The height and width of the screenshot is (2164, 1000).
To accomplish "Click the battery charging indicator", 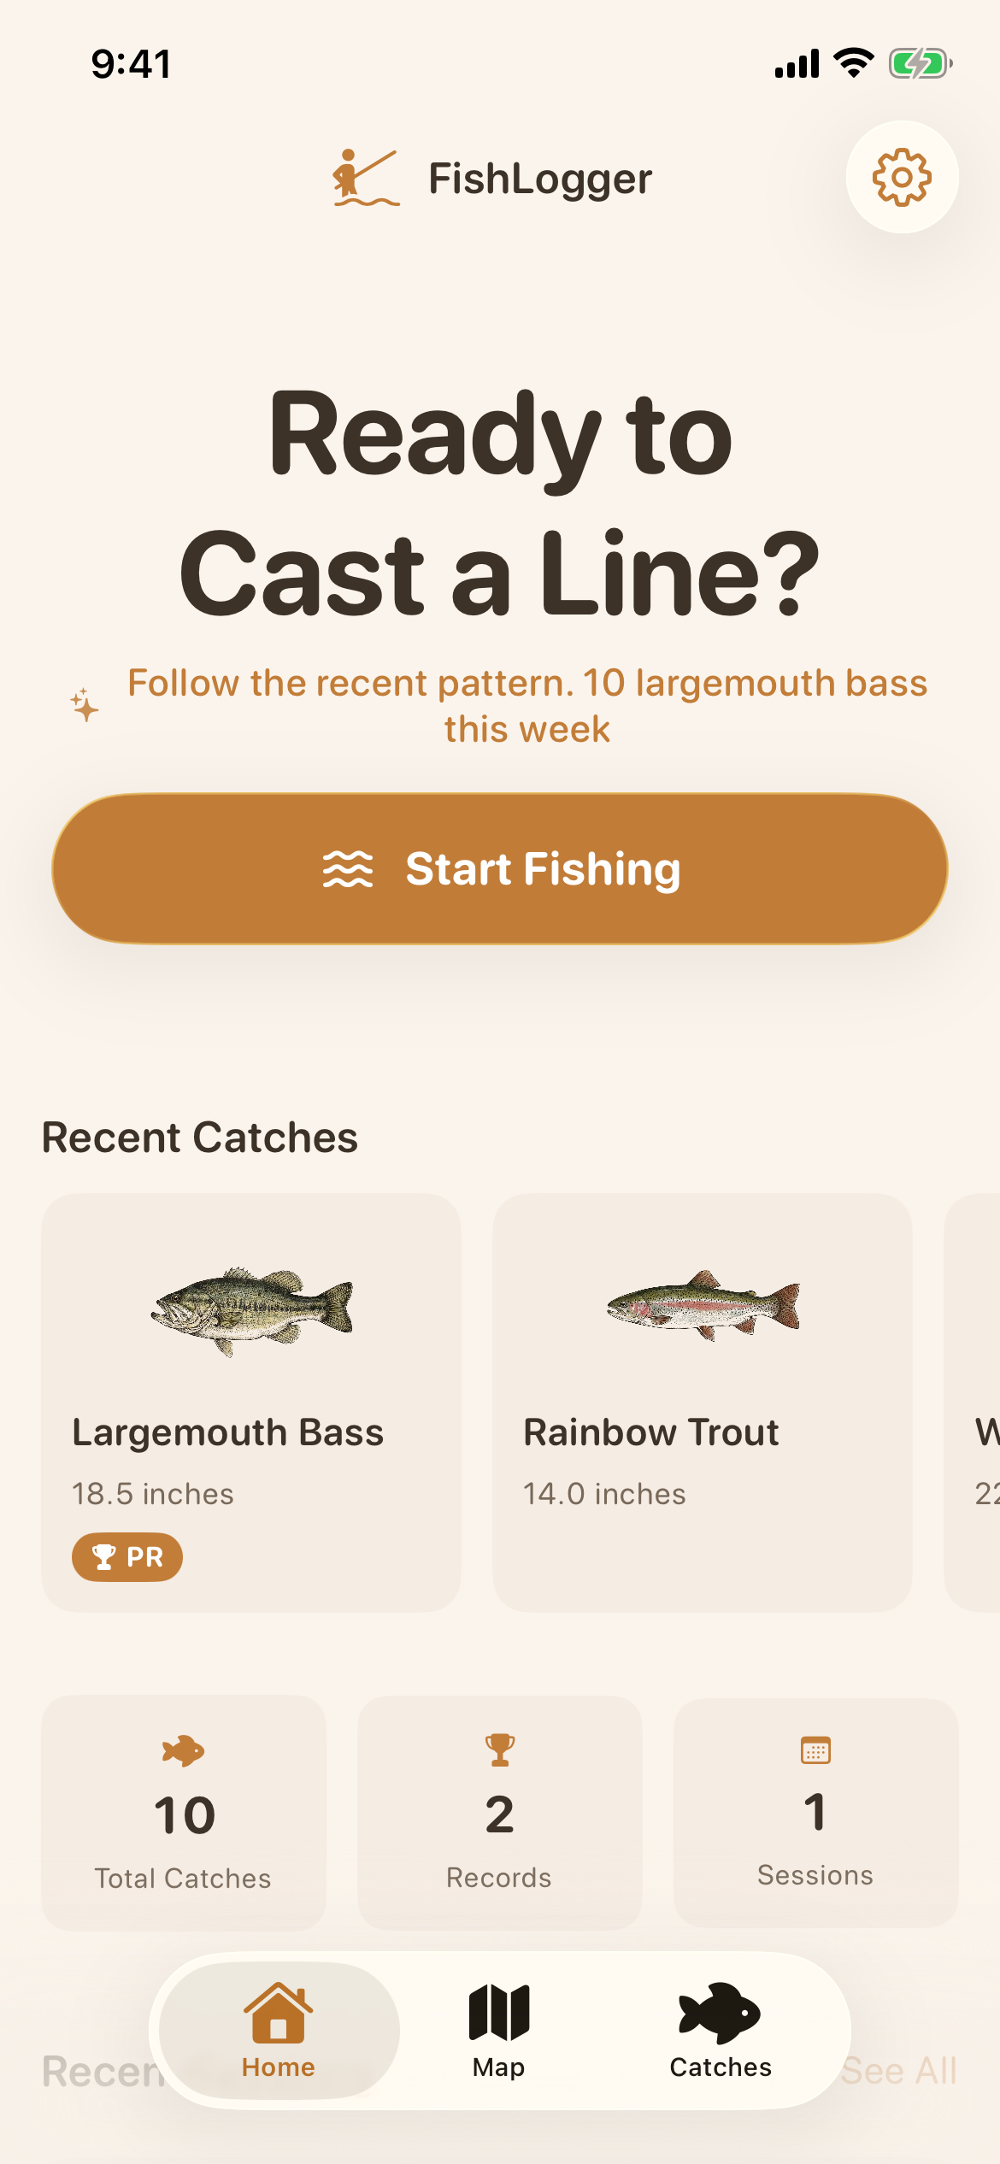I will [x=920, y=61].
